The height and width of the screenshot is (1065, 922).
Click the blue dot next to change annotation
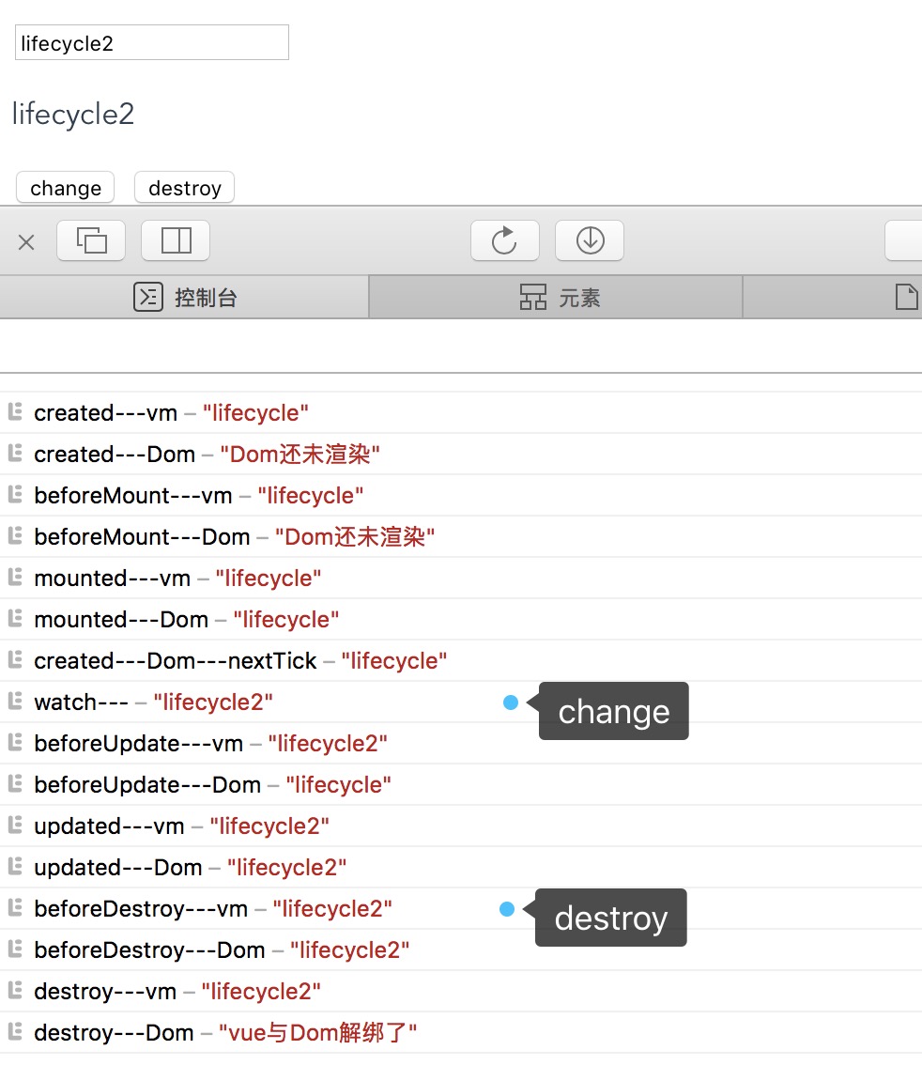[x=511, y=702]
